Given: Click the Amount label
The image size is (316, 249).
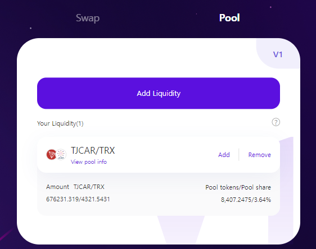Looking at the screenshot, I should (x=58, y=187).
